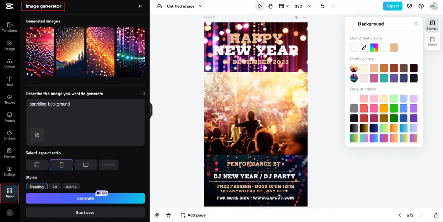Click the Redo arrow

tap(333, 6)
